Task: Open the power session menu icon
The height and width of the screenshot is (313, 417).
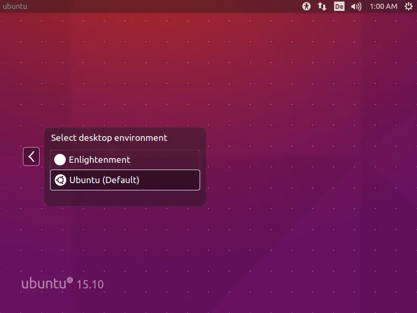Action: click(x=409, y=6)
